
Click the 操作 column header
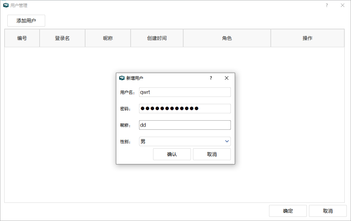(308, 38)
